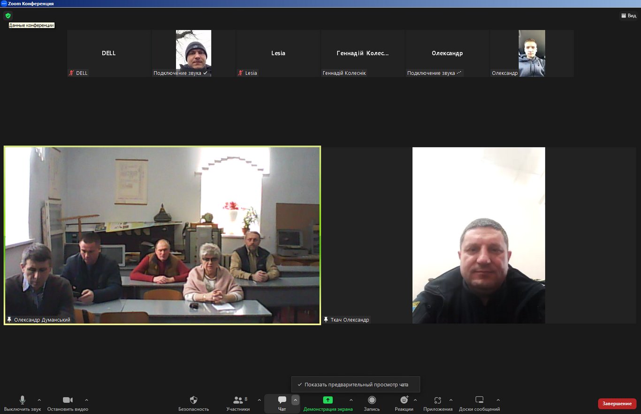The width and height of the screenshot is (641, 414).
Task: Open the Reactions (Реакции) icon
Action: point(404,400)
